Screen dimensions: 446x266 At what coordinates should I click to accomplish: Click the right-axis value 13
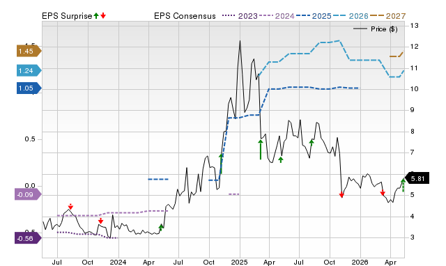(414, 26)
